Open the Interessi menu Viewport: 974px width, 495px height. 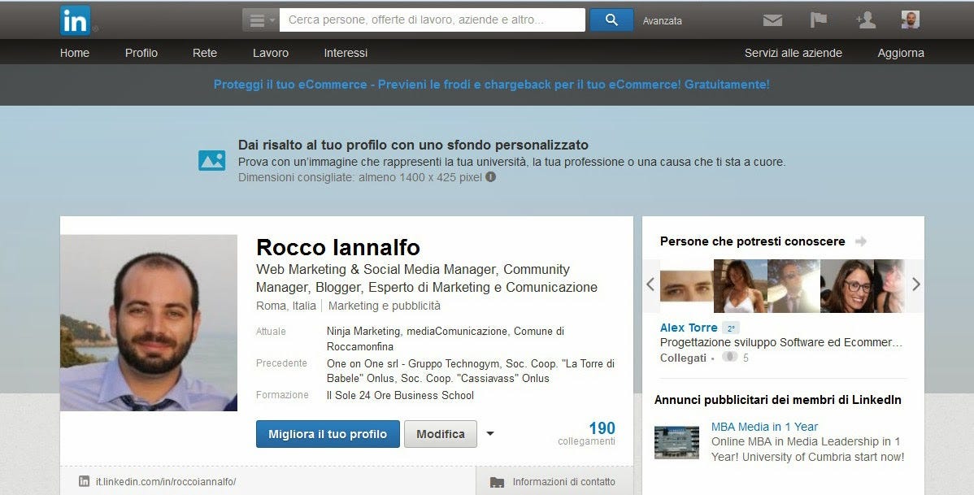coord(346,53)
